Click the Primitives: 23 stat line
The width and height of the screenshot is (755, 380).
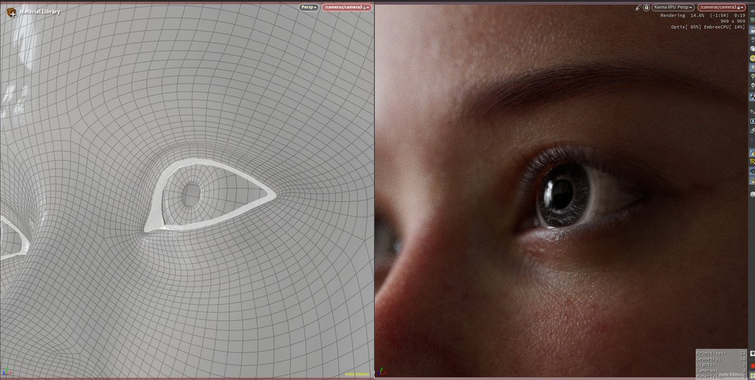tap(721, 353)
